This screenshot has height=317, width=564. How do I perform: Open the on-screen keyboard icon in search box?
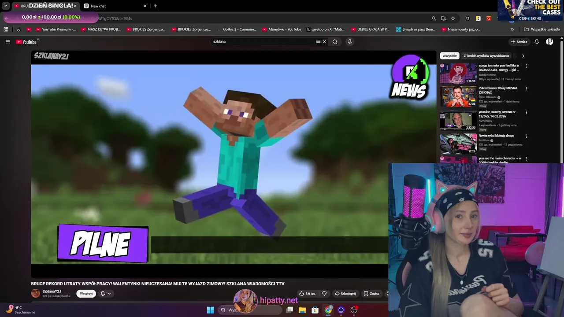318,42
